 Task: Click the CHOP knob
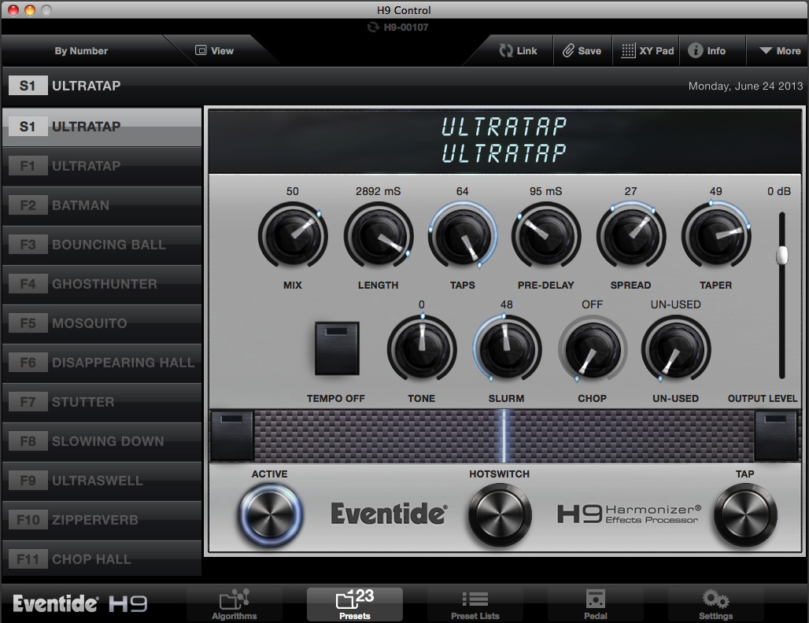pos(593,349)
